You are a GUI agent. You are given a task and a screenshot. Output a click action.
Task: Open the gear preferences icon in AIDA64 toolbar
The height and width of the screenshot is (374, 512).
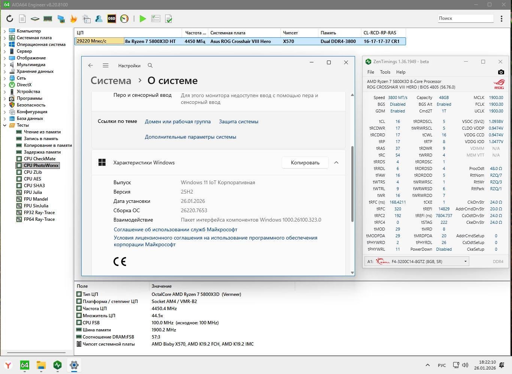pyautogui.click(x=87, y=19)
